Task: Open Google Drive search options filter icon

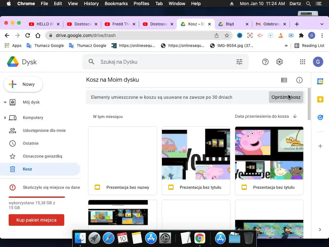Action: 239,62
